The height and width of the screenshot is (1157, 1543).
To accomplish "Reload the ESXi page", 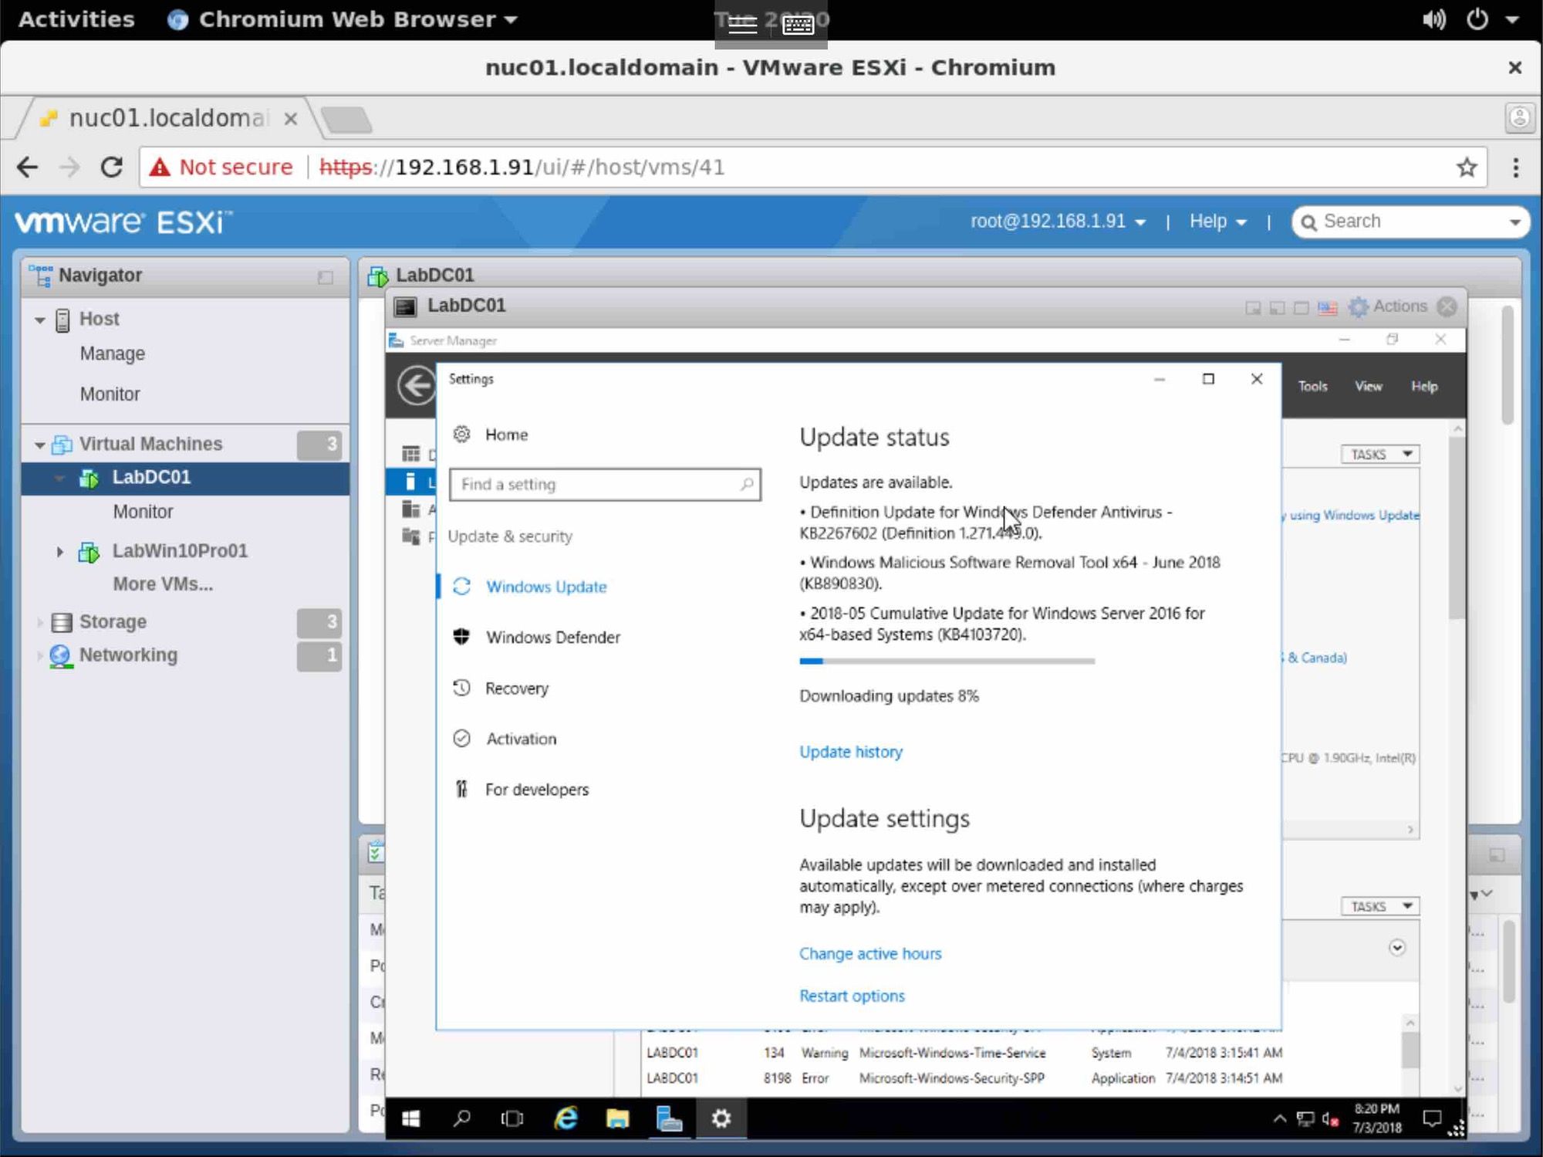I will [x=112, y=167].
